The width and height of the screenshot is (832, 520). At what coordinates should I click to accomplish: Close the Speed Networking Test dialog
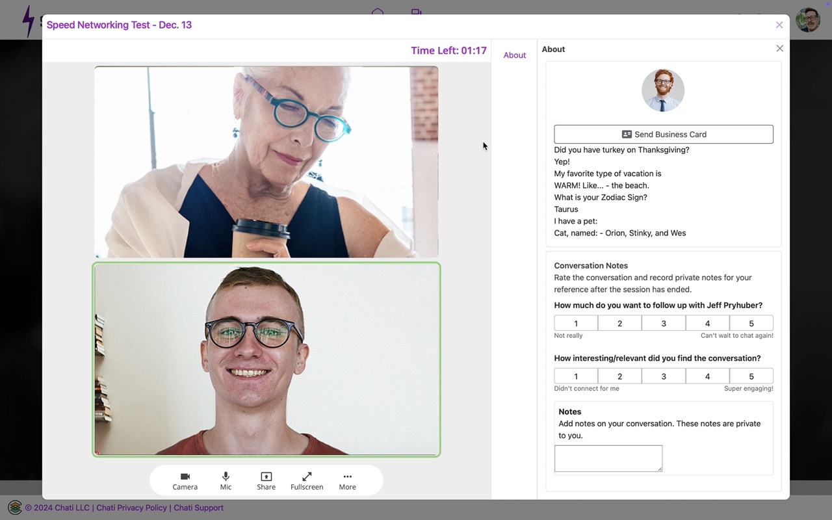(779, 25)
